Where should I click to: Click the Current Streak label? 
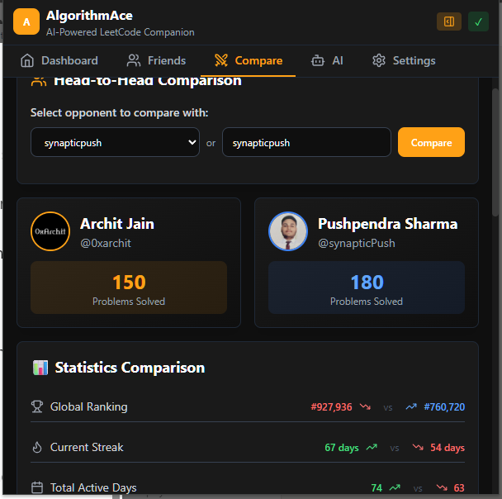87,448
